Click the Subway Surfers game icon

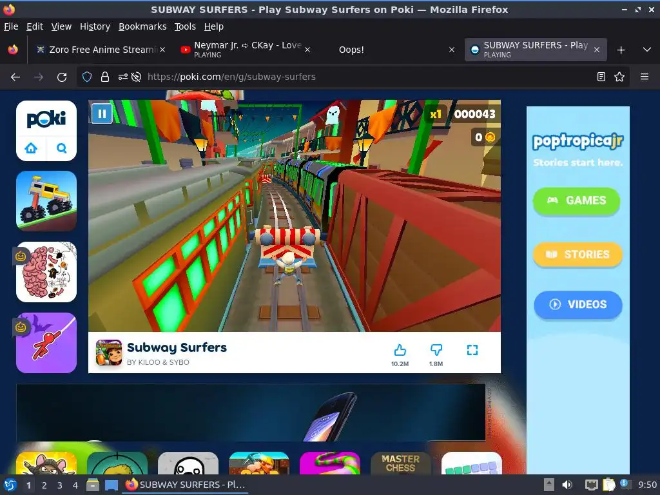[x=109, y=353]
